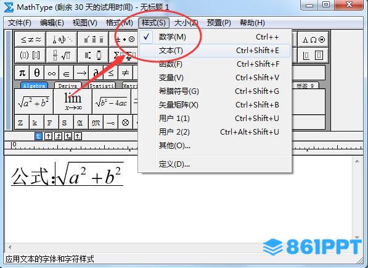Apply the 用户 2(2) style
This screenshot has width=368, height=268.
pyautogui.click(x=215, y=132)
